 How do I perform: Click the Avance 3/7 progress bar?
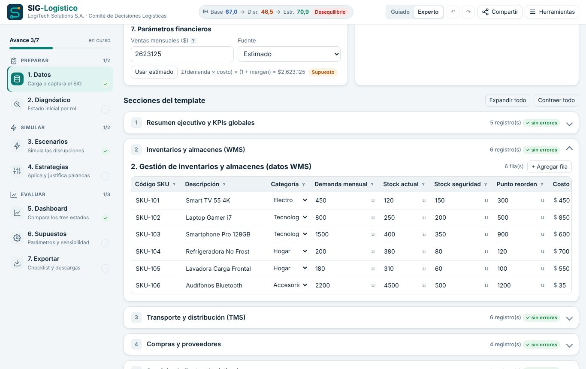pos(60,48)
